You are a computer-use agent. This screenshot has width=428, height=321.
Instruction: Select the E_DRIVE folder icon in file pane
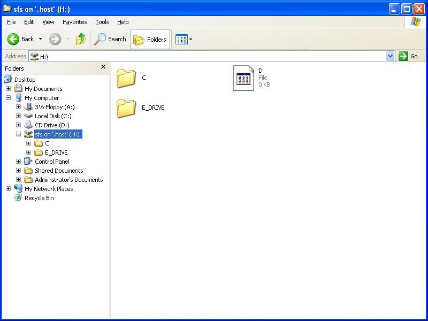[126, 109]
